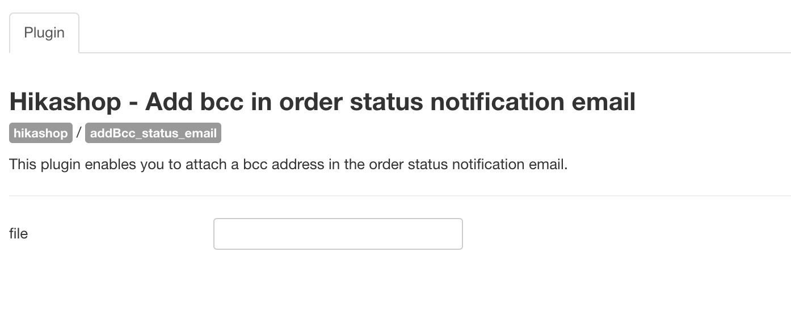Focus the file text input field

click(x=338, y=234)
